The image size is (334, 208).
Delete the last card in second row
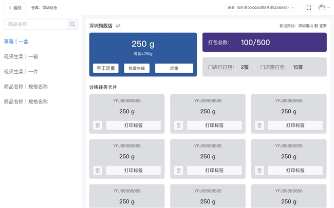coord(259,171)
